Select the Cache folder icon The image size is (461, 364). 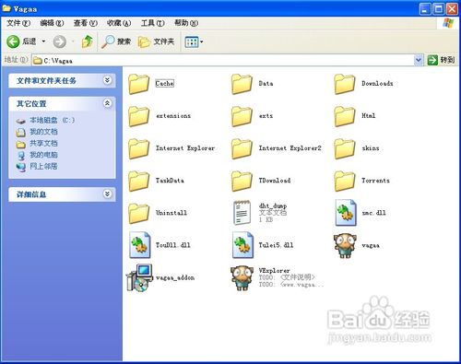click(x=138, y=84)
